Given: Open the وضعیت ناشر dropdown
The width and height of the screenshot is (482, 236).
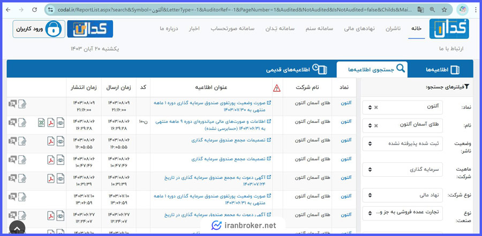Looking at the screenshot, I should (x=402, y=144).
